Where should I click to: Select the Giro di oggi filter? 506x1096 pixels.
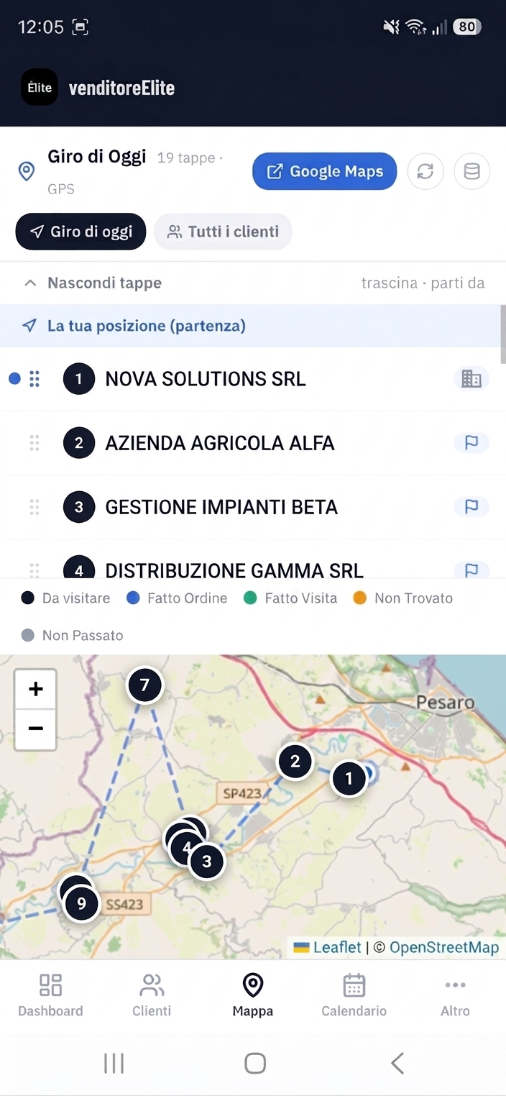80,232
